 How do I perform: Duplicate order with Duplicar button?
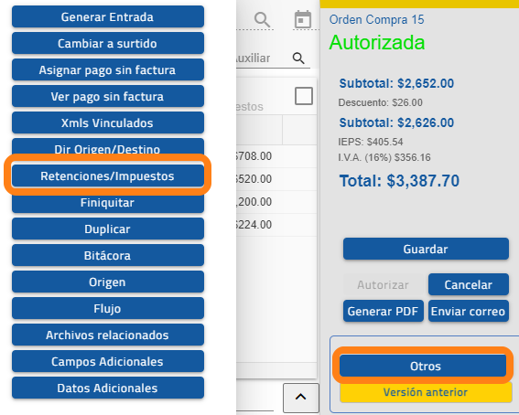pyautogui.click(x=108, y=229)
